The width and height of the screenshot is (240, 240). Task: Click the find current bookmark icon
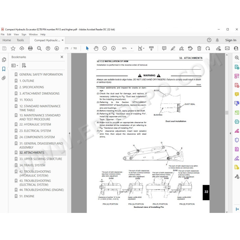(x=24, y=65)
